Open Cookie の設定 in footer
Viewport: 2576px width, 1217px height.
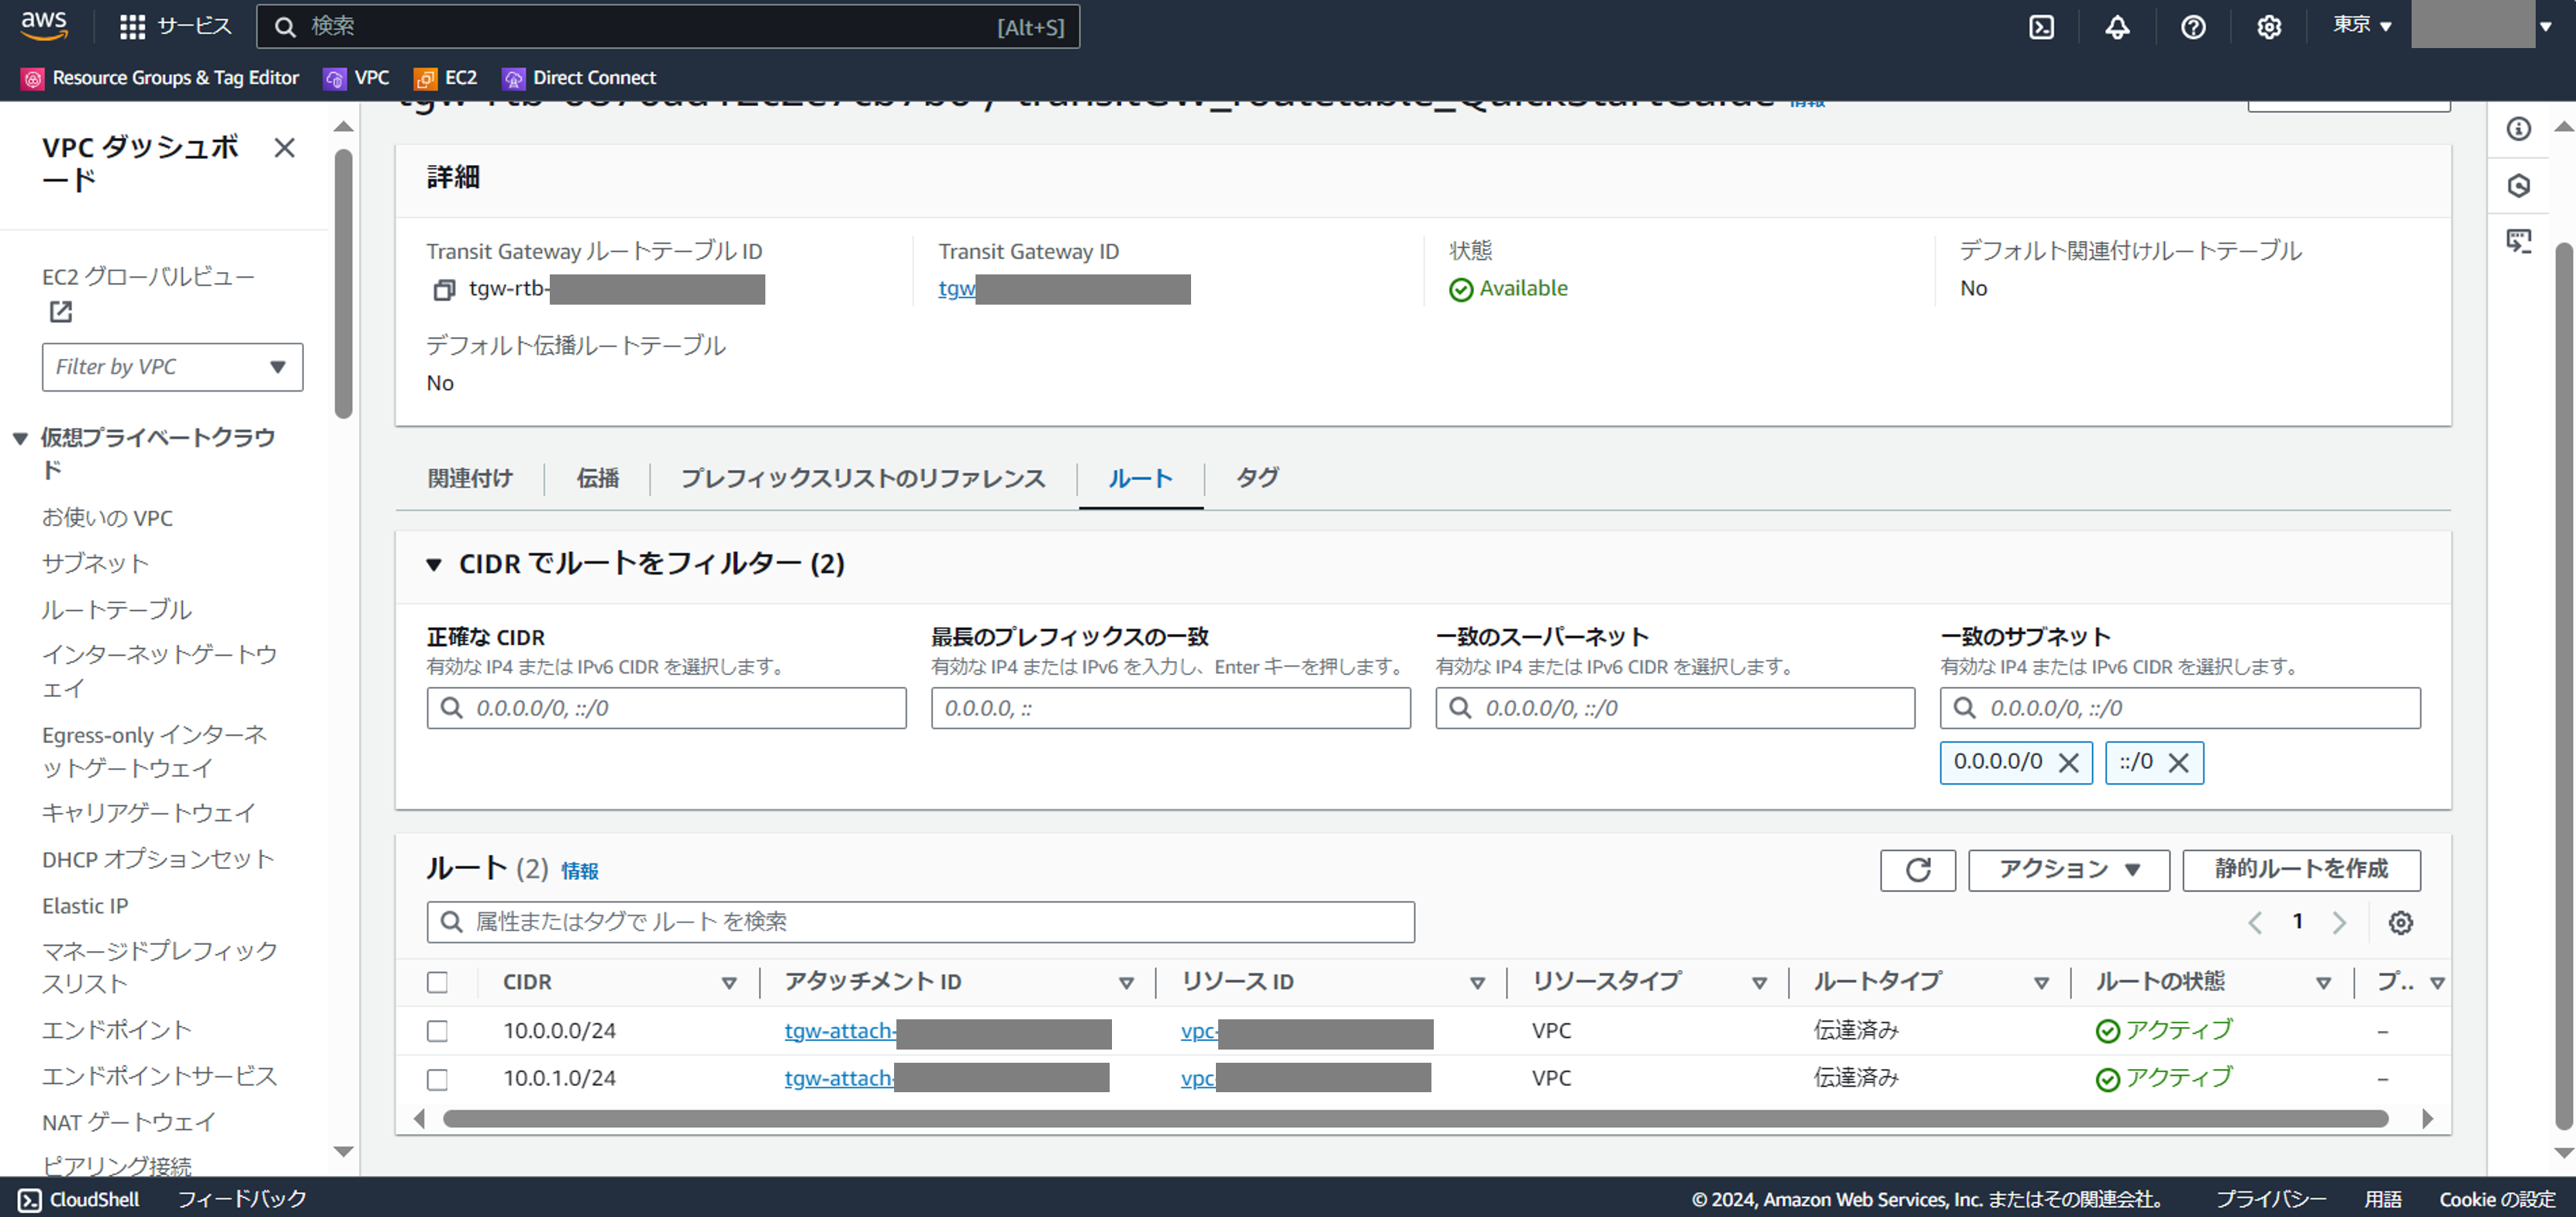2496,1199
